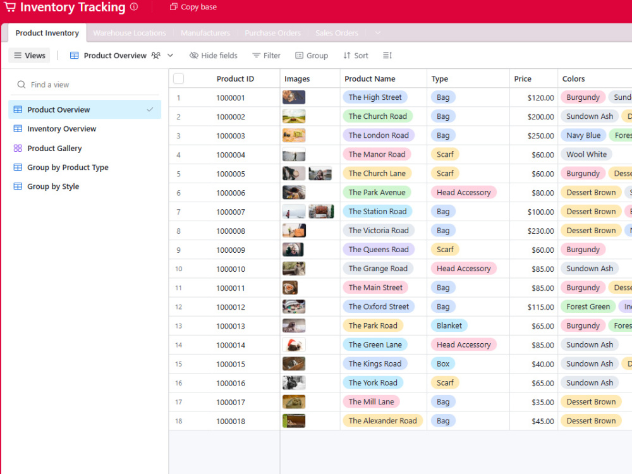
Task: Click the Product Overview grid icon in sidebar
Action: coord(18,109)
